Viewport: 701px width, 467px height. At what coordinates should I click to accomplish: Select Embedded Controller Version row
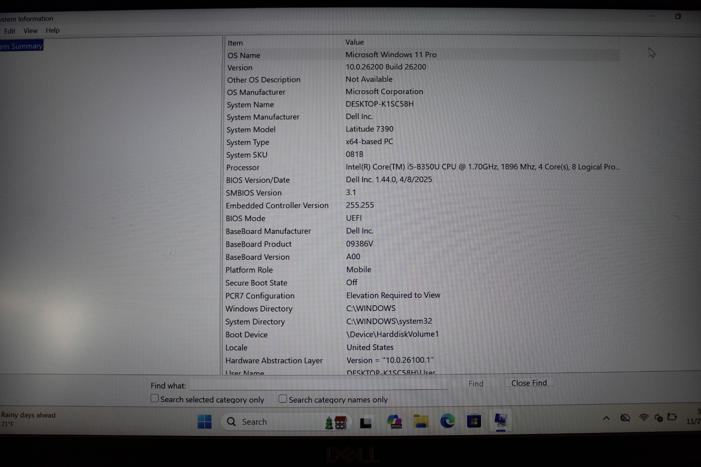tap(422, 205)
